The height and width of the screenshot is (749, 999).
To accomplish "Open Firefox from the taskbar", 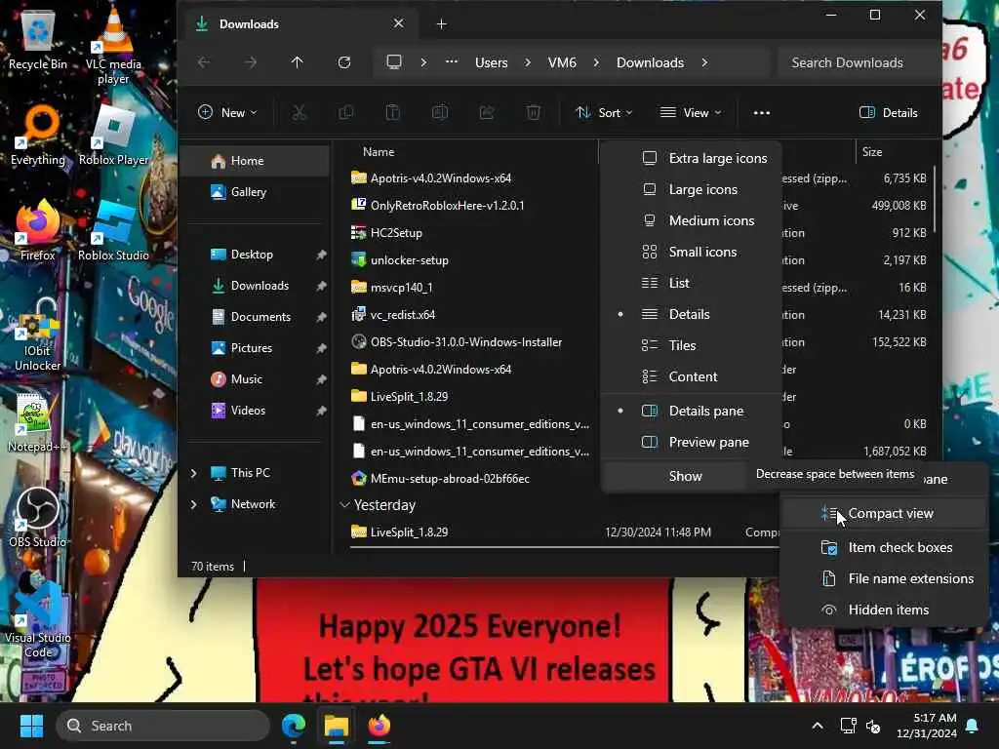I will coord(380,726).
